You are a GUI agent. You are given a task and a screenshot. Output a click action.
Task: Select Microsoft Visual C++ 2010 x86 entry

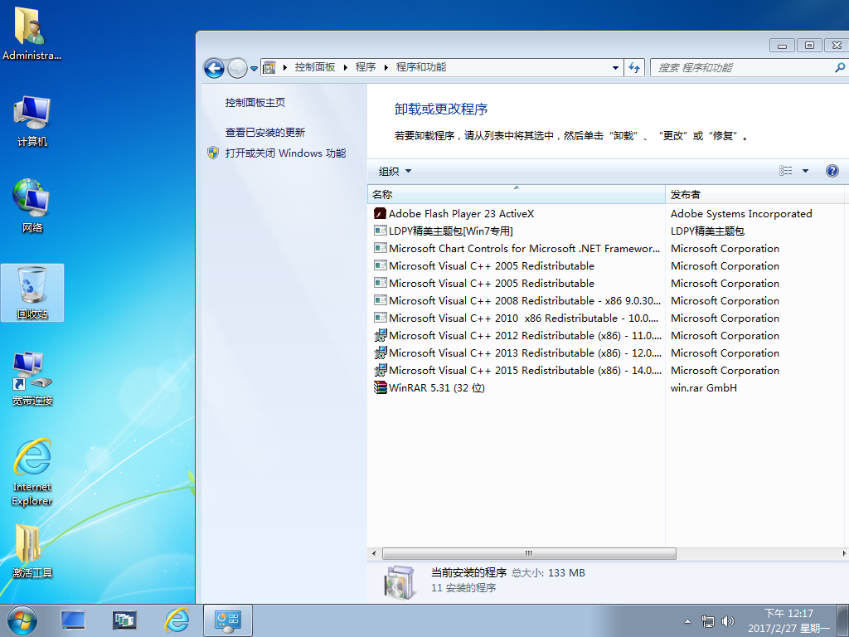(x=524, y=318)
